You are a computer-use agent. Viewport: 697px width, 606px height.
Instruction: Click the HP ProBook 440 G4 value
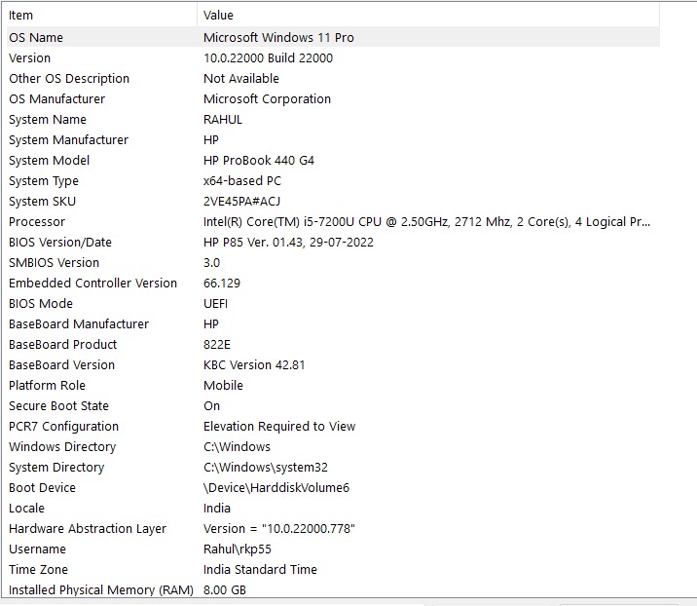(259, 160)
